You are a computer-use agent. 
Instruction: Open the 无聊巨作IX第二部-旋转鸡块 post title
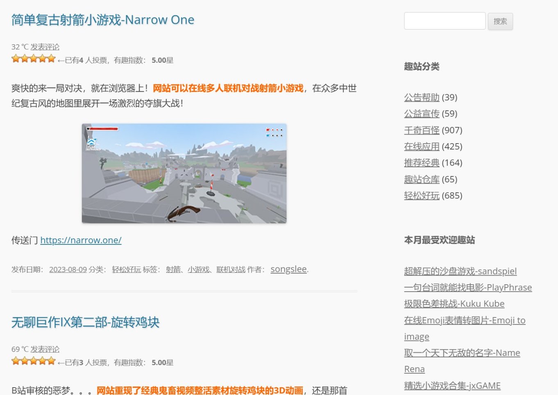85,322
